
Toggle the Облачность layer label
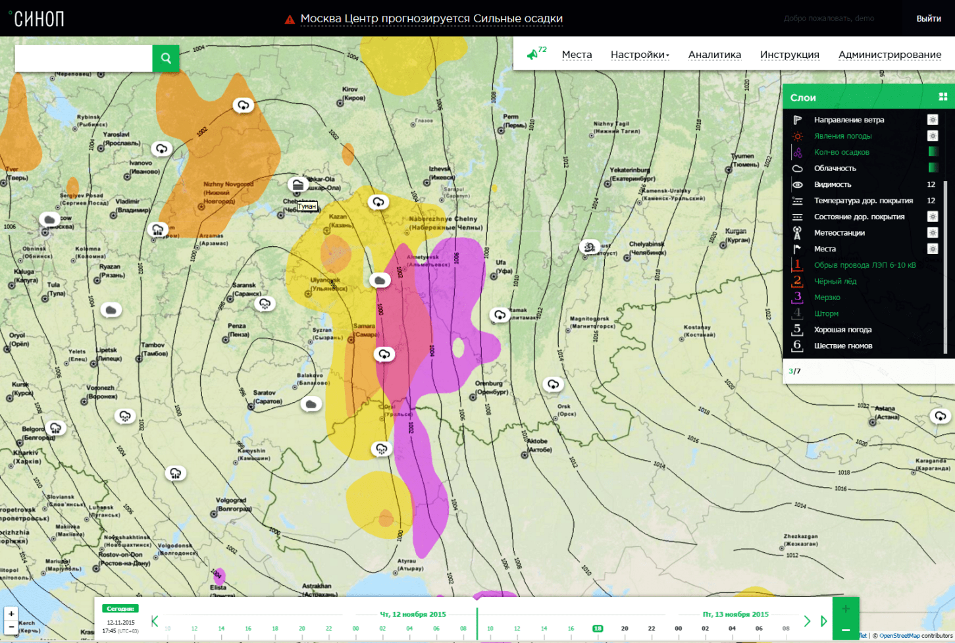pyautogui.click(x=835, y=168)
